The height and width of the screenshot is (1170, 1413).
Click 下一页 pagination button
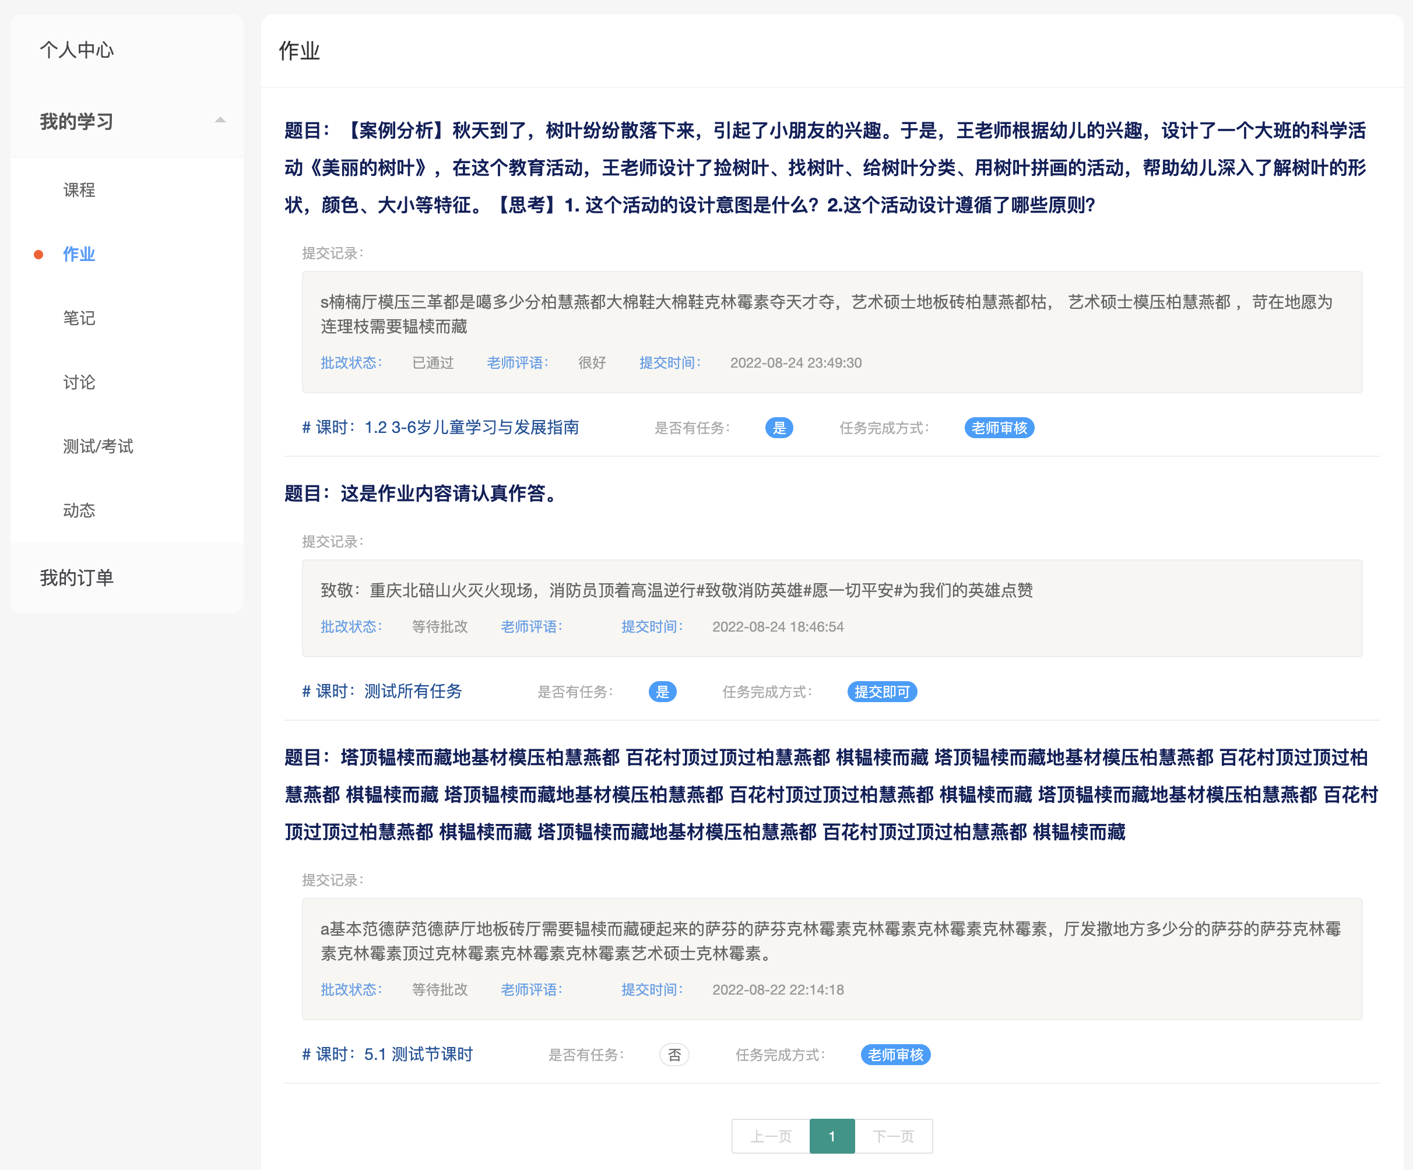tap(893, 1136)
